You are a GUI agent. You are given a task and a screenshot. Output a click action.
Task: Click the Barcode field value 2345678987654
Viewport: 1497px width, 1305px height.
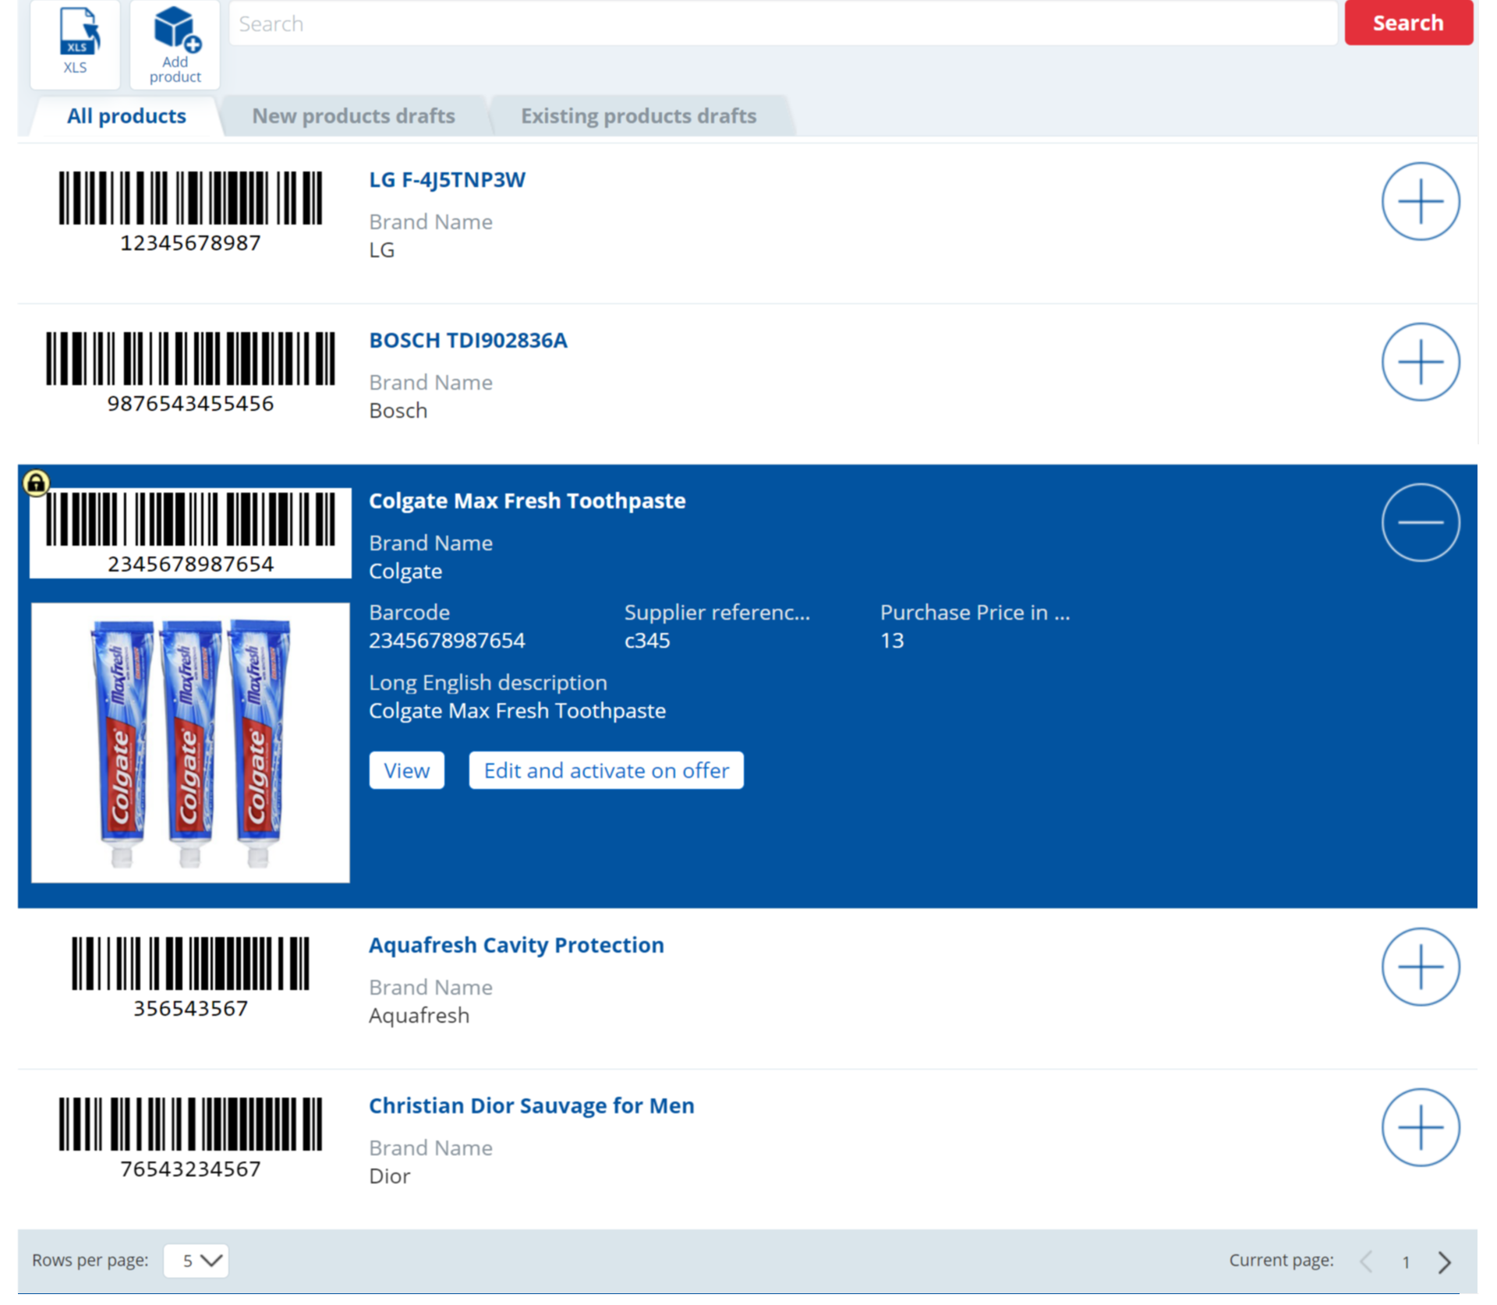point(447,641)
